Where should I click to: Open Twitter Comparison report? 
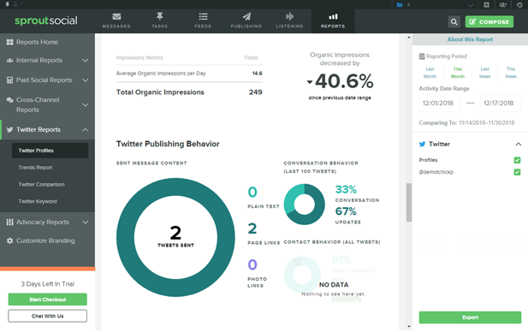41,185
